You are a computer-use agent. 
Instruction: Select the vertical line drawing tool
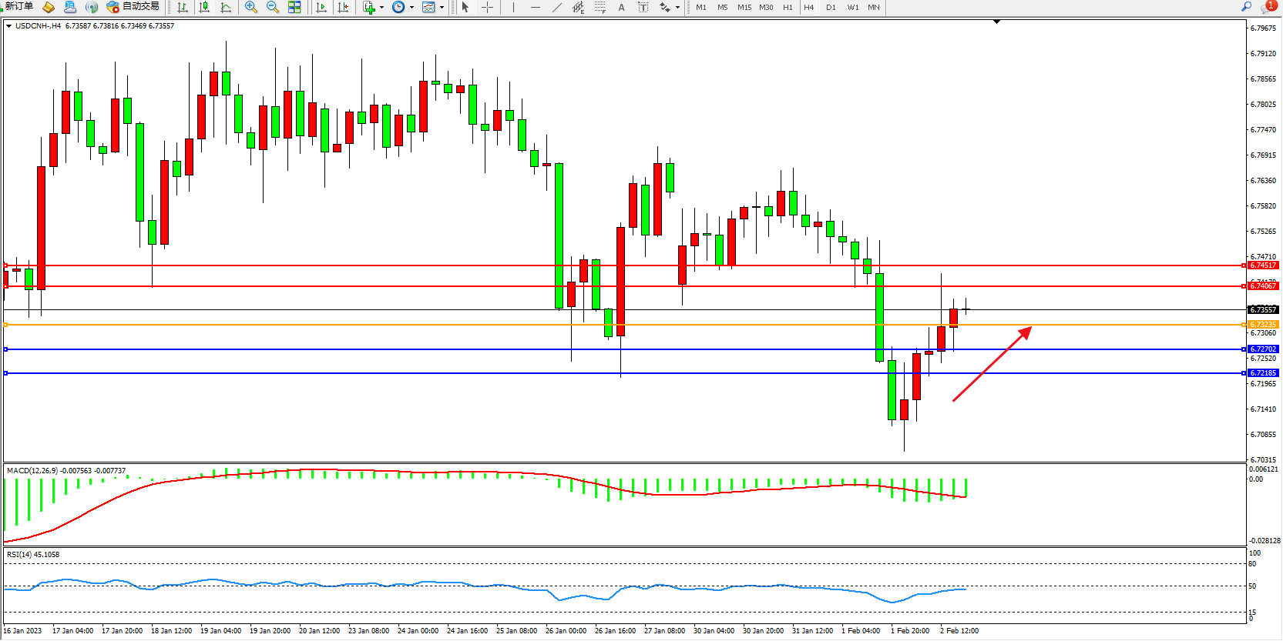pos(513,7)
